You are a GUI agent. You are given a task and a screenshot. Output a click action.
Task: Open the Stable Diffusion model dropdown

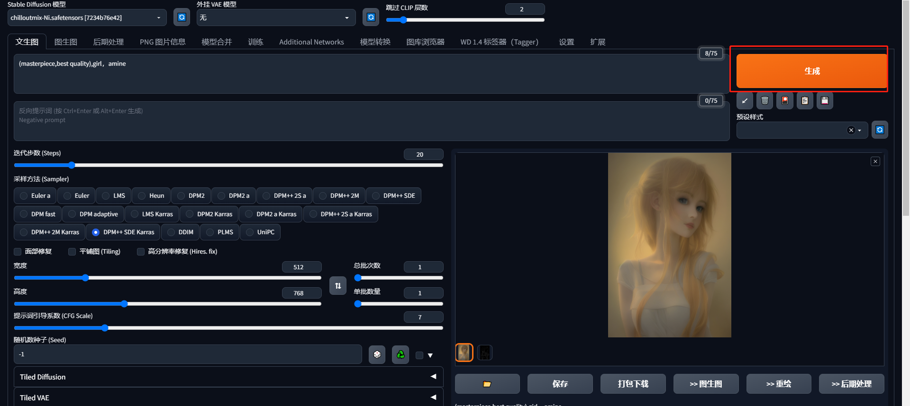[x=87, y=18]
